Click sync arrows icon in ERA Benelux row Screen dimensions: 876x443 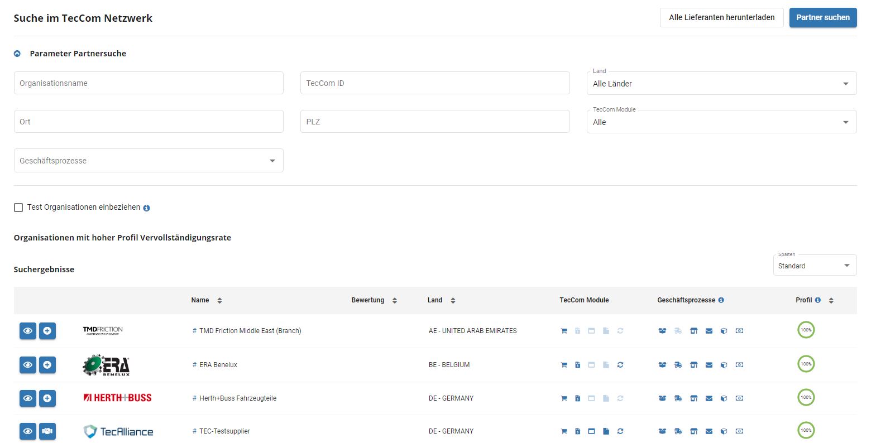[x=620, y=365]
